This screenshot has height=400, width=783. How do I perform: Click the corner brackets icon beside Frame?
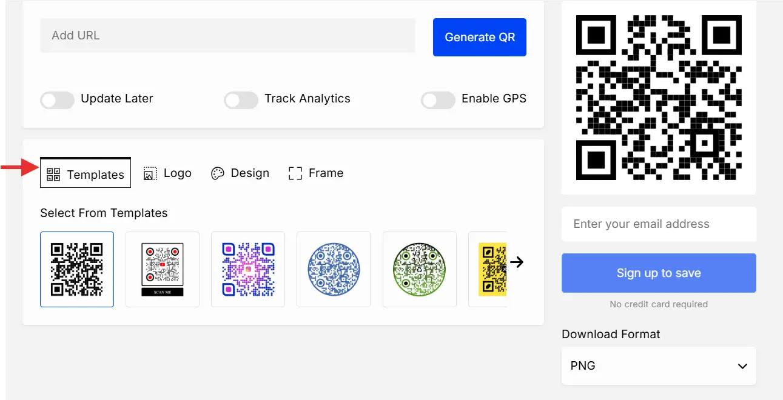pyautogui.click(x=295, y=173)
